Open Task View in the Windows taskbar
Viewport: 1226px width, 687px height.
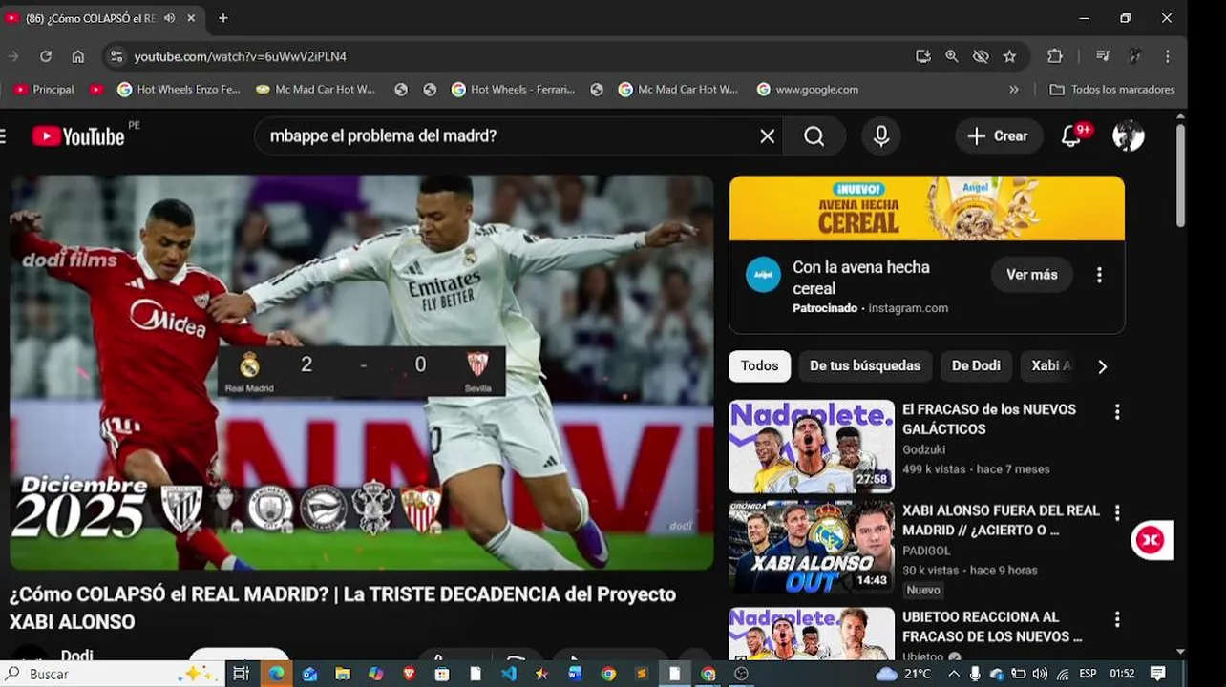(x=241, y=674)
